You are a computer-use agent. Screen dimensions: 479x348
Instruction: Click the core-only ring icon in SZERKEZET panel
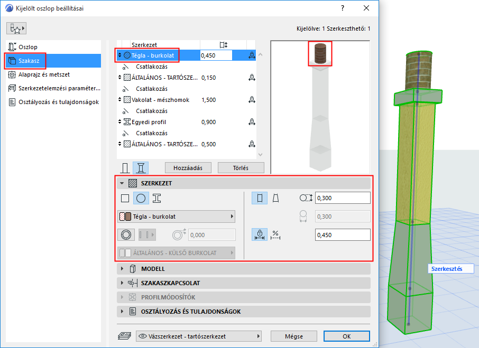pyautogui.click(x=126, y=234)
